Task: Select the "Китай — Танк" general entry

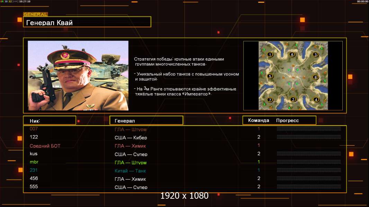Action: (x=130, y=171)
